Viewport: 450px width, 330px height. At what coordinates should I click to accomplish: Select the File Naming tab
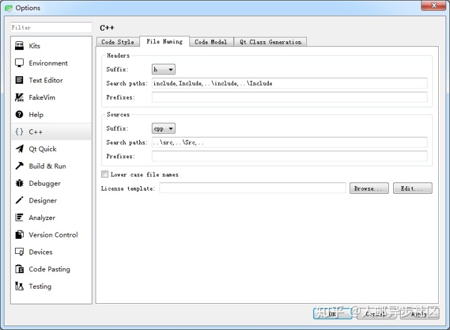pyautogui.click(x=164, y=42)
